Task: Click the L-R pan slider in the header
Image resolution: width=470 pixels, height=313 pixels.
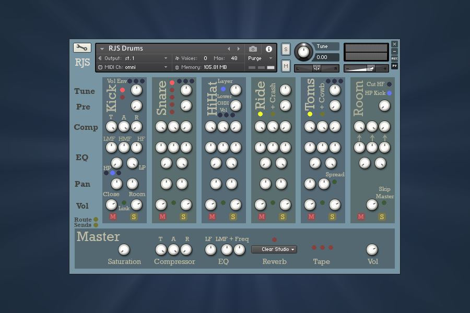Action: coord(316,68)
